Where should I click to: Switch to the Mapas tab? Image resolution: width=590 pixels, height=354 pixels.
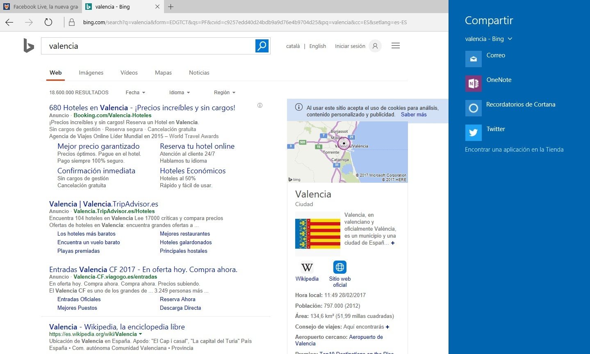tap(163, 73)
